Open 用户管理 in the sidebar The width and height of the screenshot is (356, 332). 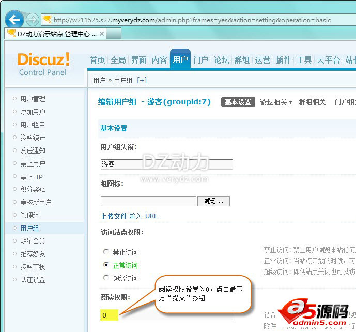pos(33,99)
